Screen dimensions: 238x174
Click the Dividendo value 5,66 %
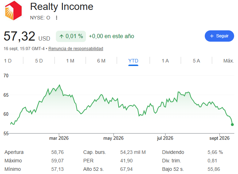[x=215, y=152]
